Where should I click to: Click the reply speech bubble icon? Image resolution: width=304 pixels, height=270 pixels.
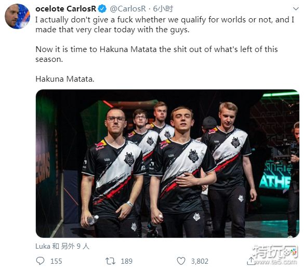pyautogui.click(x=40, y=261)
